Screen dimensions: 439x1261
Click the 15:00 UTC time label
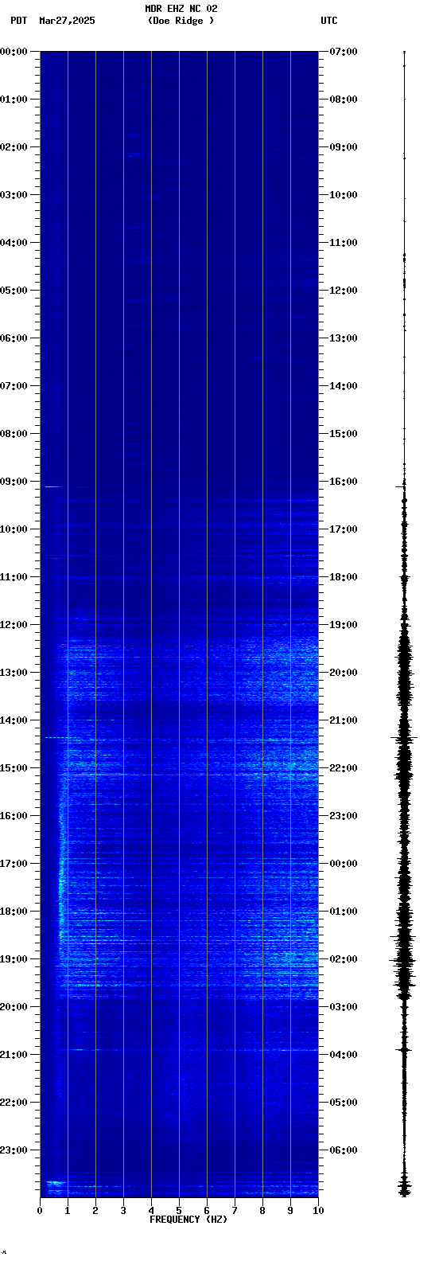344,434
